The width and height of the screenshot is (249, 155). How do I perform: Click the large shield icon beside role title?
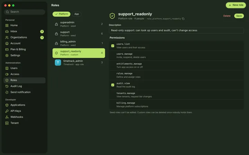(112, 16)
